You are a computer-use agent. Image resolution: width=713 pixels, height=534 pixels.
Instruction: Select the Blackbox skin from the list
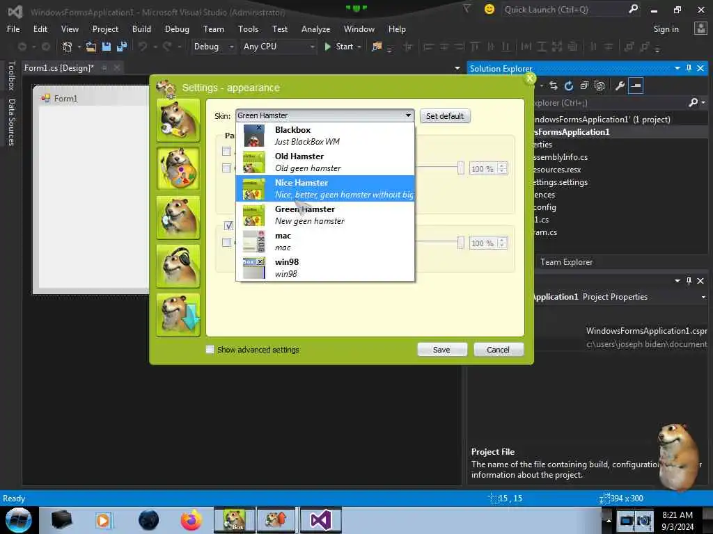[325, 136]
